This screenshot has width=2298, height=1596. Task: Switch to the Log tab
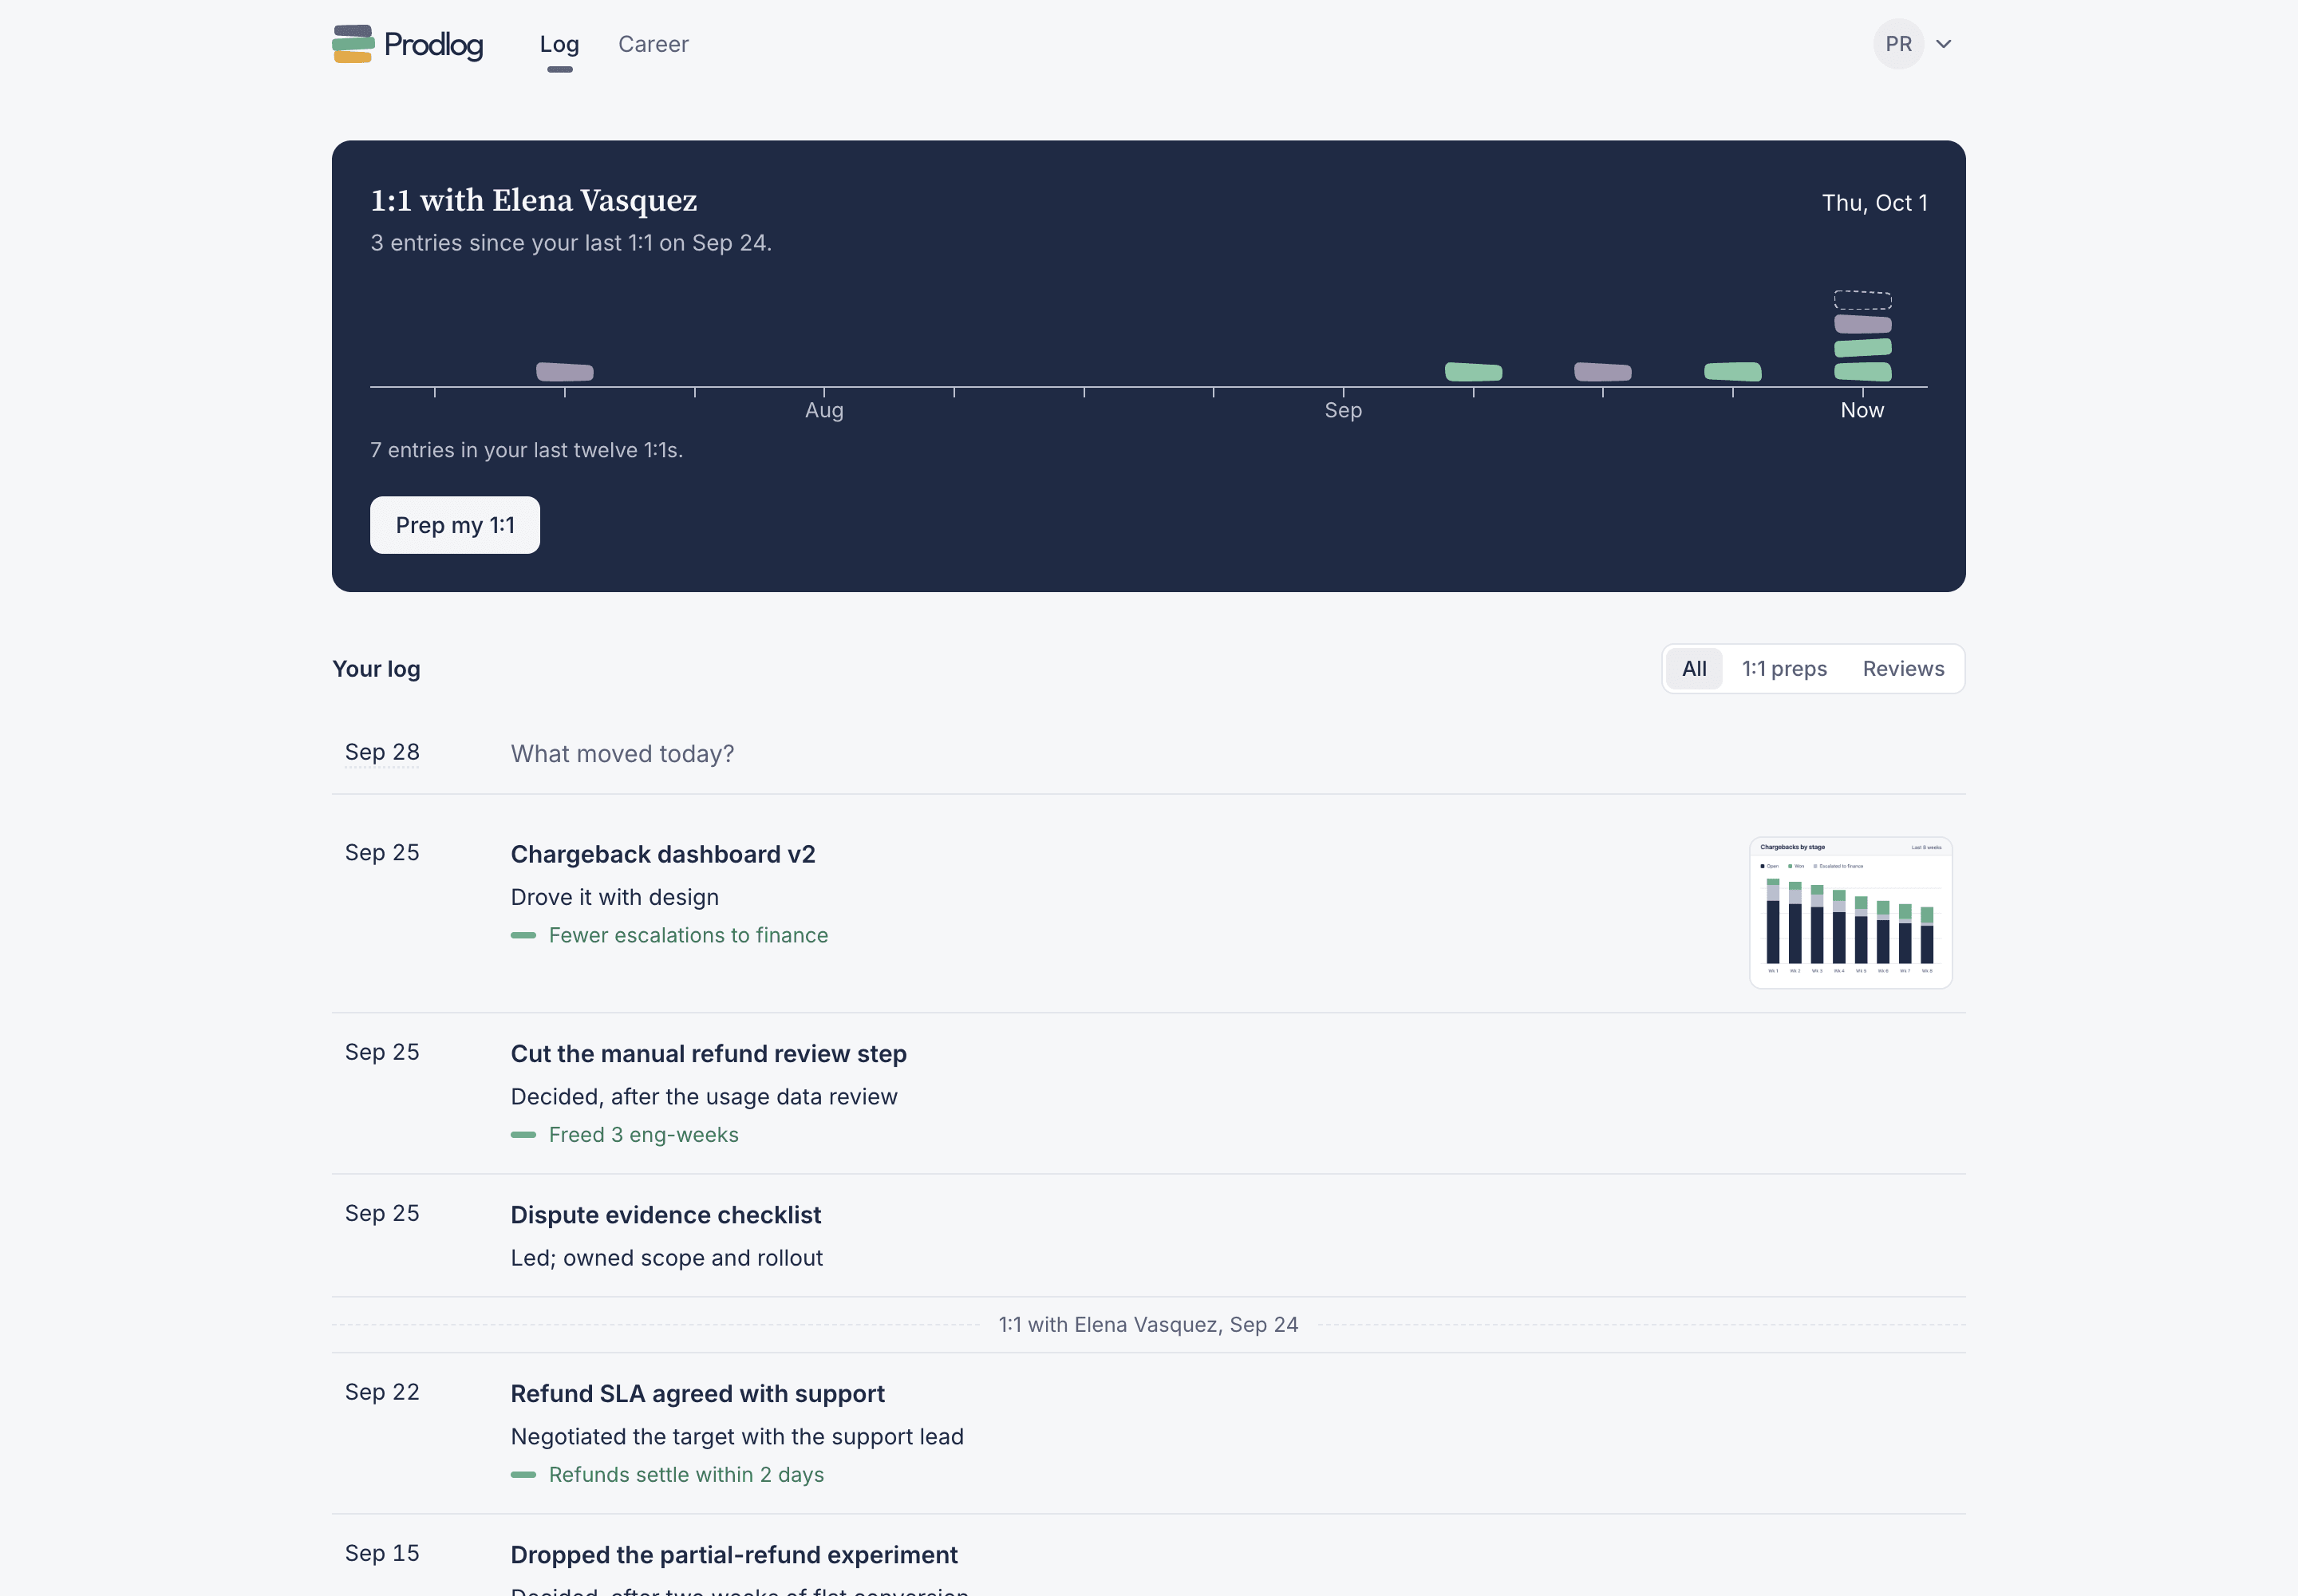tap(559, 44)
